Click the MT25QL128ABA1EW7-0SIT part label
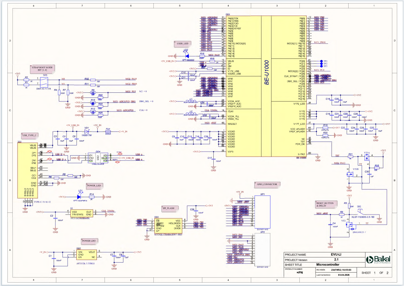Image resolution: width=404 pixels, height=286 pixels. tap(168, 235)
